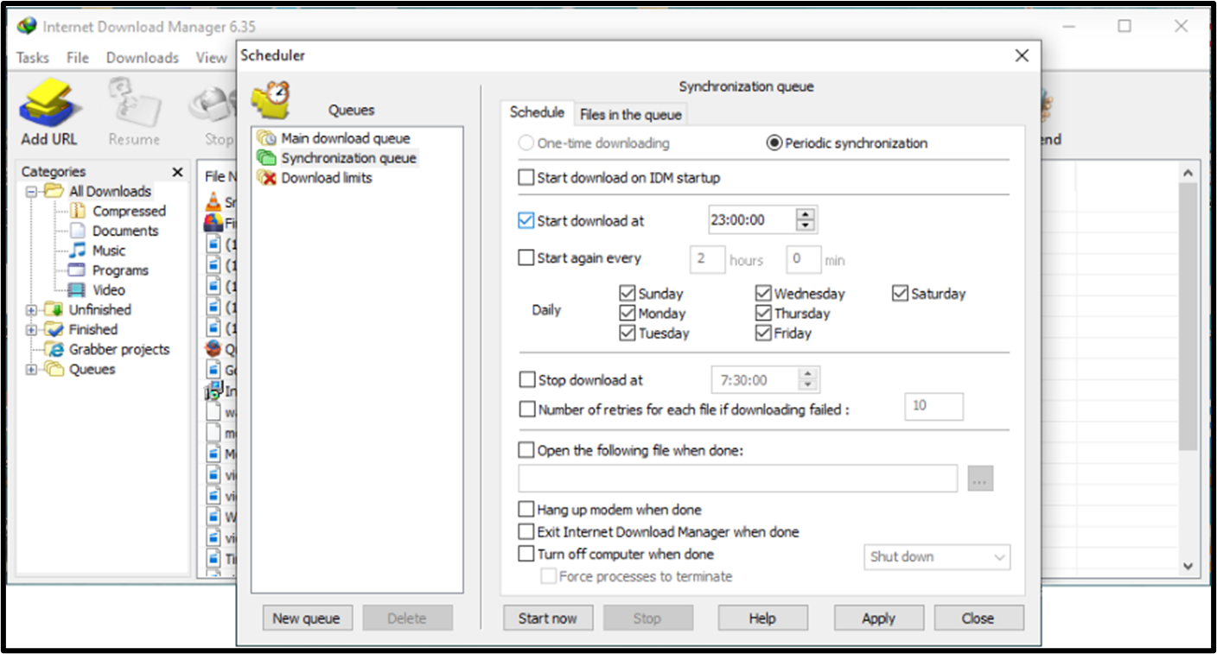The width and height of the screenshot is (1217, 654).
Task: Increase Start download at time spinner
Action: coord(806,214)
